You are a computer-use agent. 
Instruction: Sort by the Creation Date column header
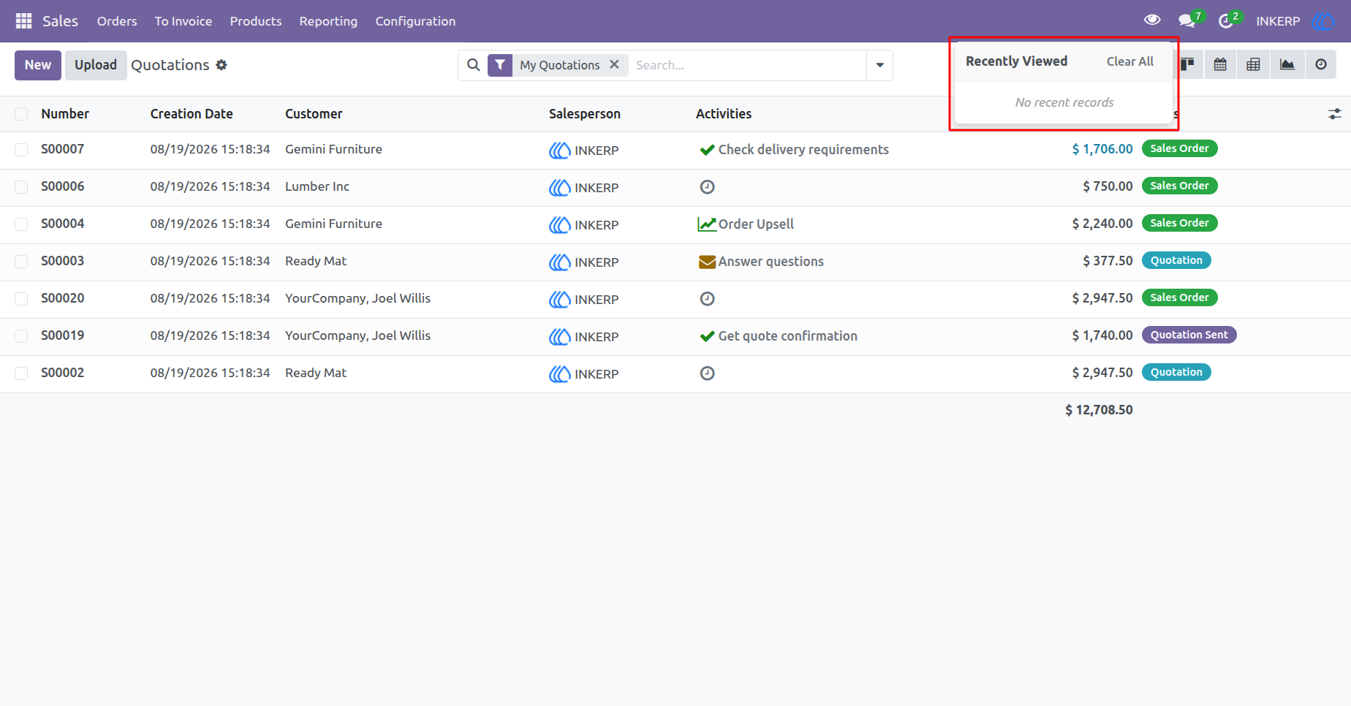point(192,114)
